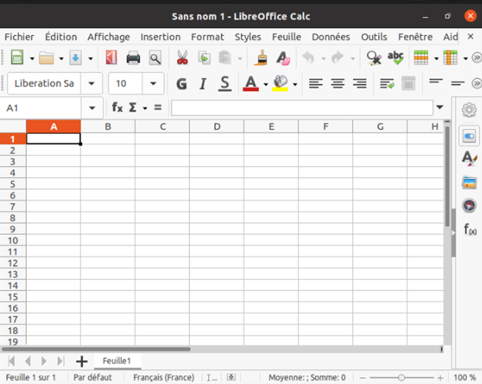Expand the Name Box dropdown next to A1
482x384 pixels.
click(92, 107)
